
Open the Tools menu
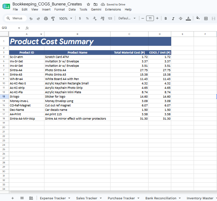pos(83,9)
